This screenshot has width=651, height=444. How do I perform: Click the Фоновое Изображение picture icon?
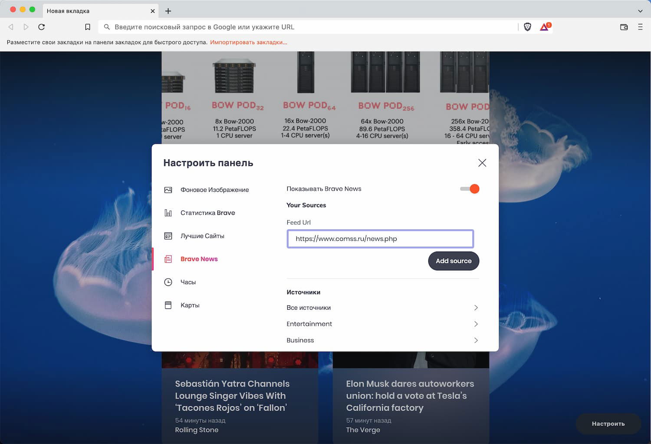coord(168,190)
